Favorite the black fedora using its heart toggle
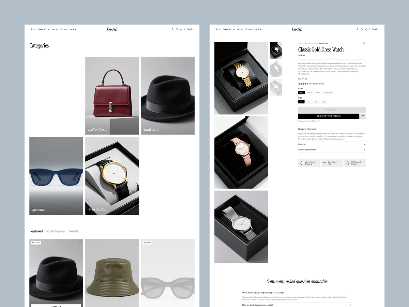 point(79,243)
